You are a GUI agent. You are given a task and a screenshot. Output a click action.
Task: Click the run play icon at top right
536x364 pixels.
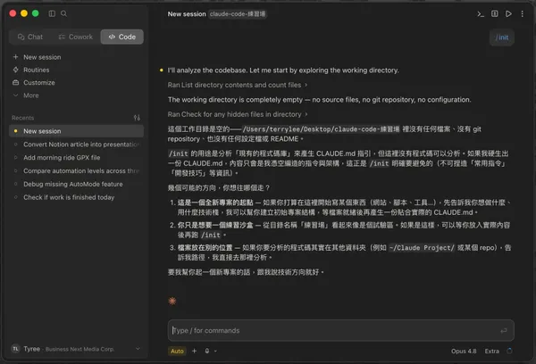[x=508, y=13]
